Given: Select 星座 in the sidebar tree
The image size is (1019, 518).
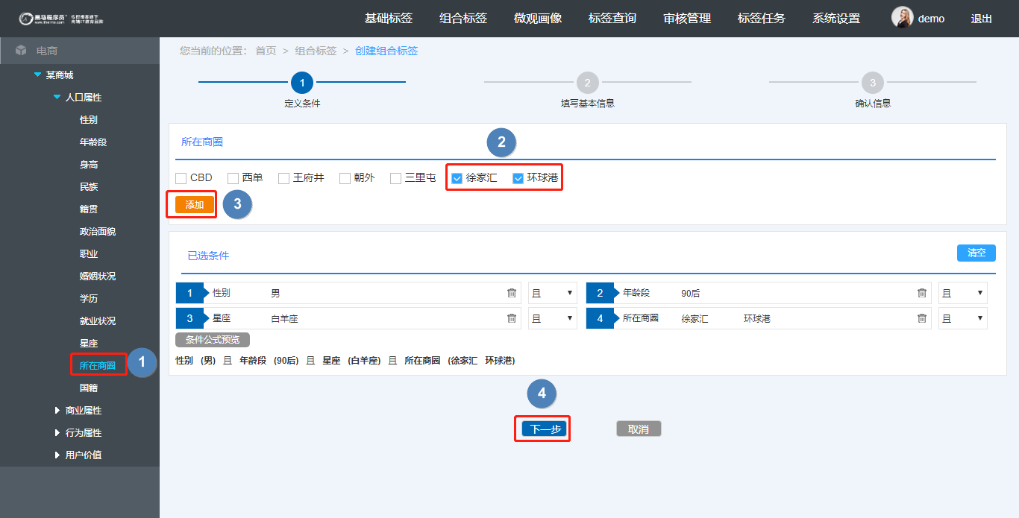Looking at the screenshot, I should [x=89, y=343].
